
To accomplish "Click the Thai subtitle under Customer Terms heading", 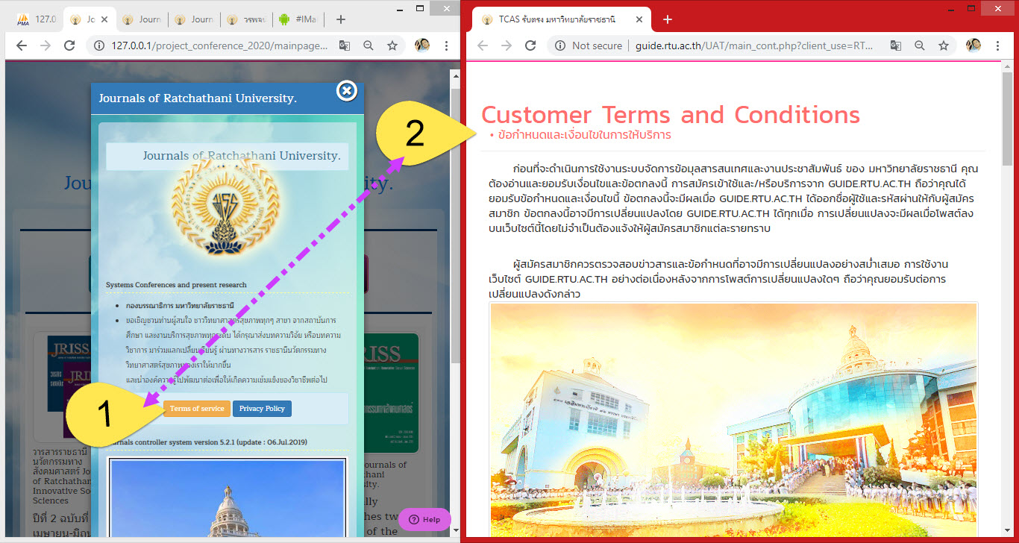I will click(585, 135).
